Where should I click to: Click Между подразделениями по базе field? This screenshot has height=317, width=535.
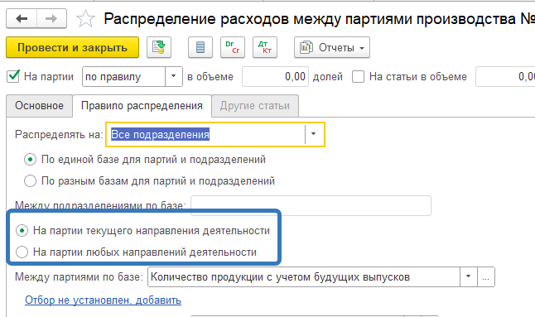tap(311, 205)
